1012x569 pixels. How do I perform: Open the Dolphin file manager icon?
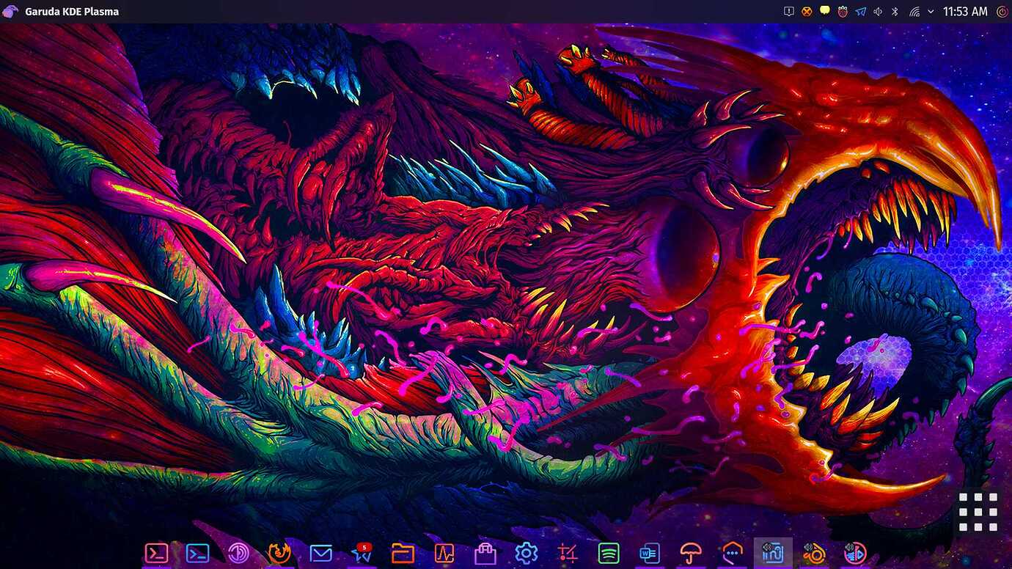tap(404, 553)
